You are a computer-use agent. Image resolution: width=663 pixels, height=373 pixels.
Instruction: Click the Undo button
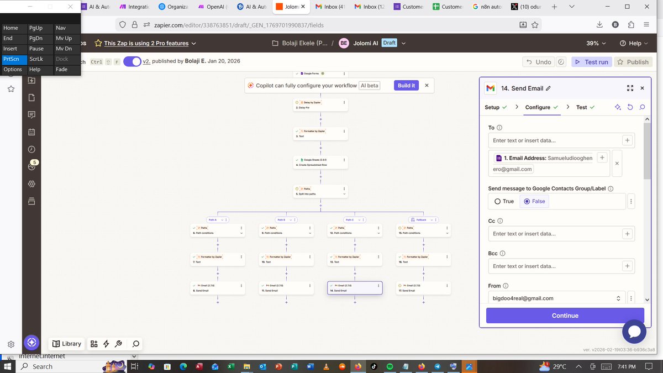[539, 62]
